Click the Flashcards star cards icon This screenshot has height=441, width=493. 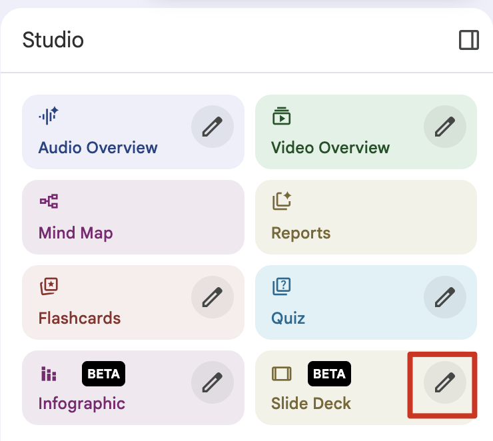point(49,286)
